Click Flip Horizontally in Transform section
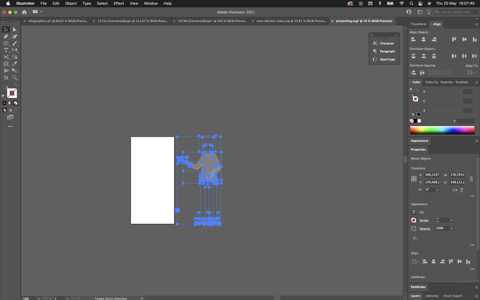480x300 pixels. pyautogui.click(x=455, y=190)
